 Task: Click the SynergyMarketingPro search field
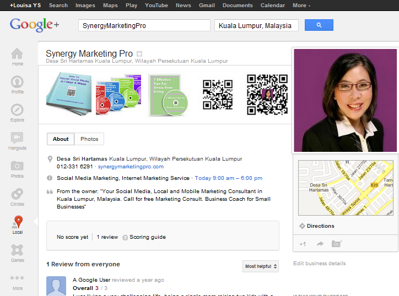click(144, 25)
